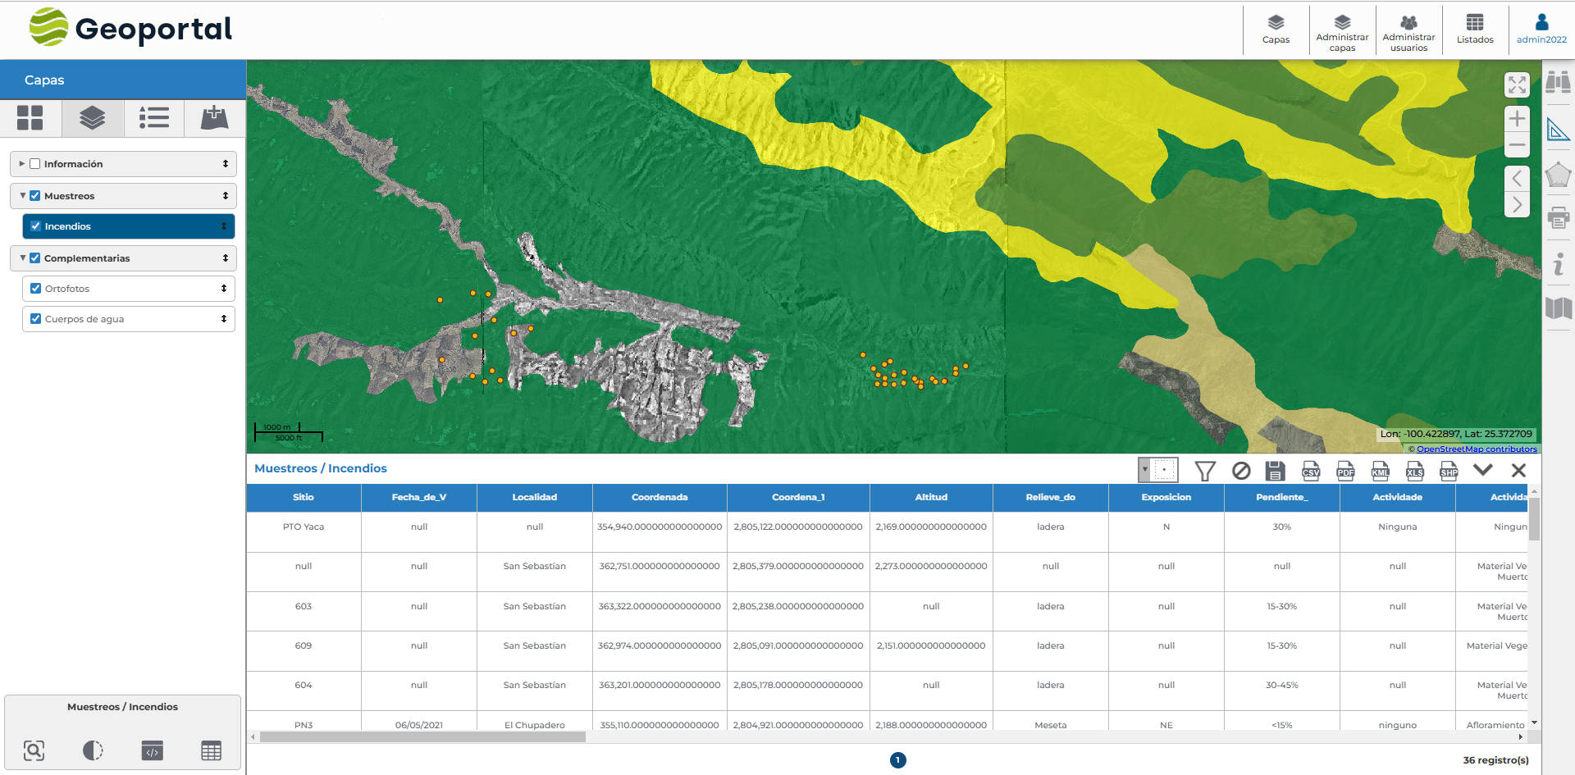The image size is (1575, 775).
Task: Export table as PDF file
Action: tap(1345, 471)
